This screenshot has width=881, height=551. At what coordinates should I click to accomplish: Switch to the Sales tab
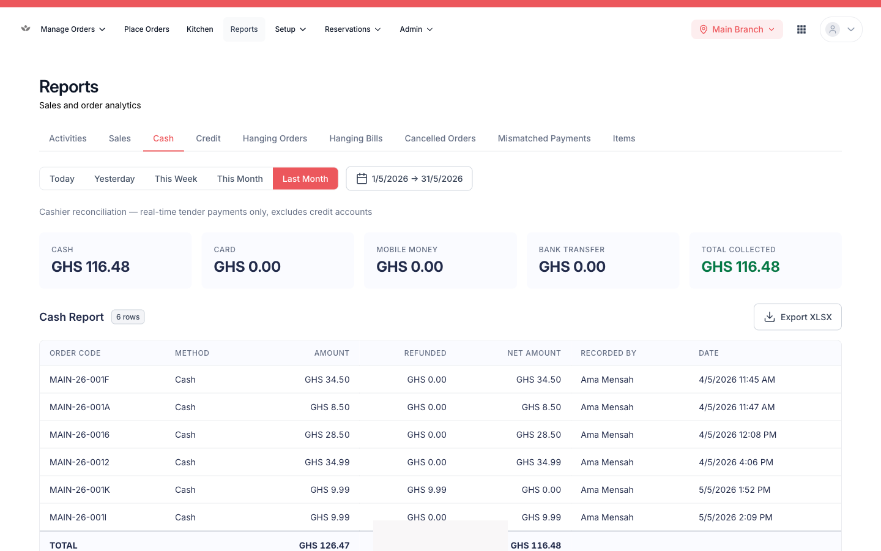(x=120, y=138)
